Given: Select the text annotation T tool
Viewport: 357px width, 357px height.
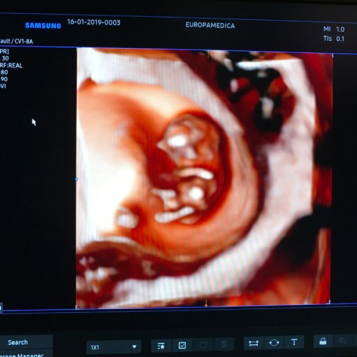Looking at the screenshot, I should click(294, 343).
